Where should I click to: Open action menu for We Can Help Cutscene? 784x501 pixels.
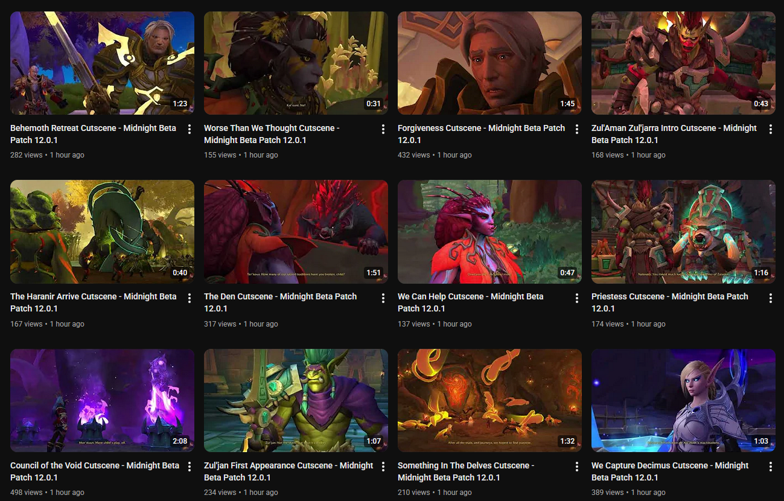pyautogui.click(x=577, y=298)
